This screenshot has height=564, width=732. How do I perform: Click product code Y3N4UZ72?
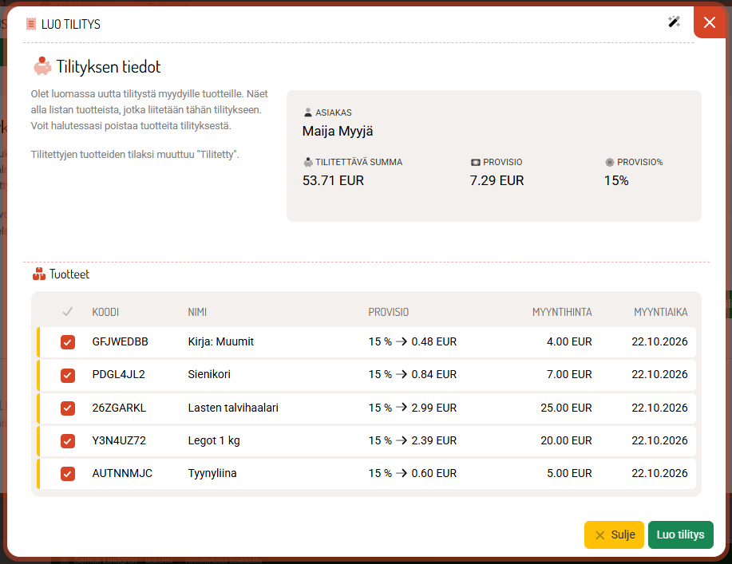click(119, 440)
